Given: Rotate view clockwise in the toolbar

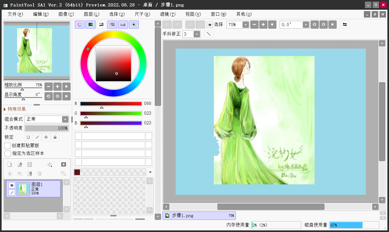Looking at the screenshot, I should pyautogui.click(x=323, y=25).
